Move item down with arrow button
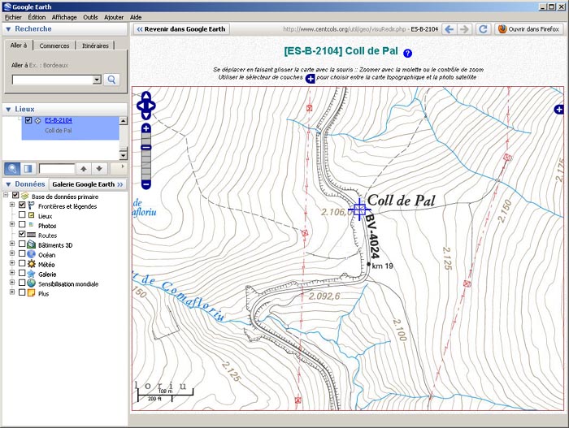569x428 pixels. [99, 169]
